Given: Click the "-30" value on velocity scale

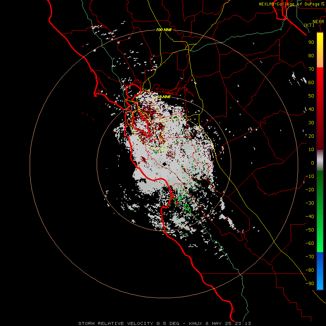Looking at the screenshot, I should [310, 203].
